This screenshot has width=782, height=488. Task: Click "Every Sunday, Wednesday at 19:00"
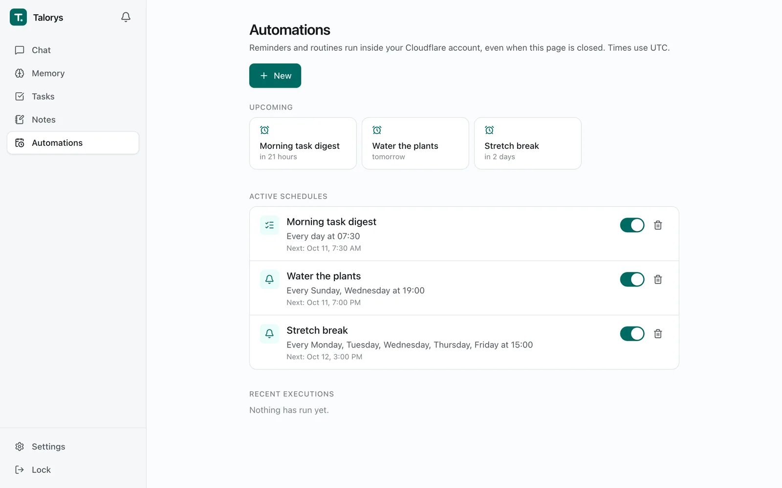click(x=355, y=290)
